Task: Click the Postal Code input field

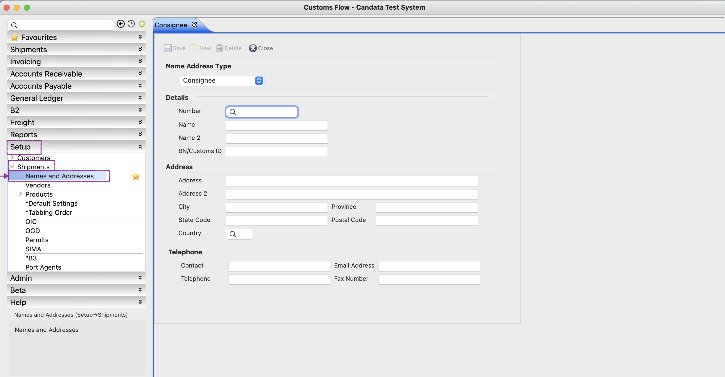Action: tap(427, 221)
